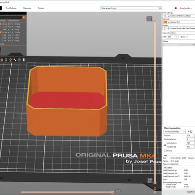
Task: Open the Infill 20% combo box
Action: (x=173, y=37)
